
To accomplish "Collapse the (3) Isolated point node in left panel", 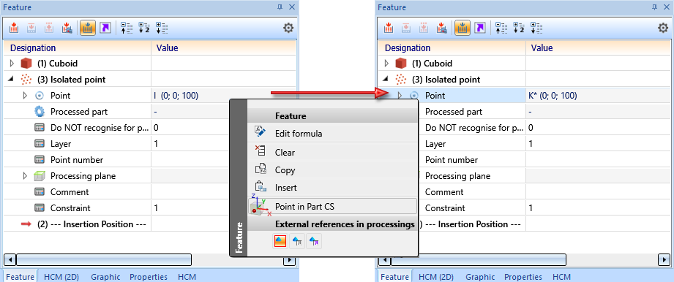I will [x=11, y=80].
